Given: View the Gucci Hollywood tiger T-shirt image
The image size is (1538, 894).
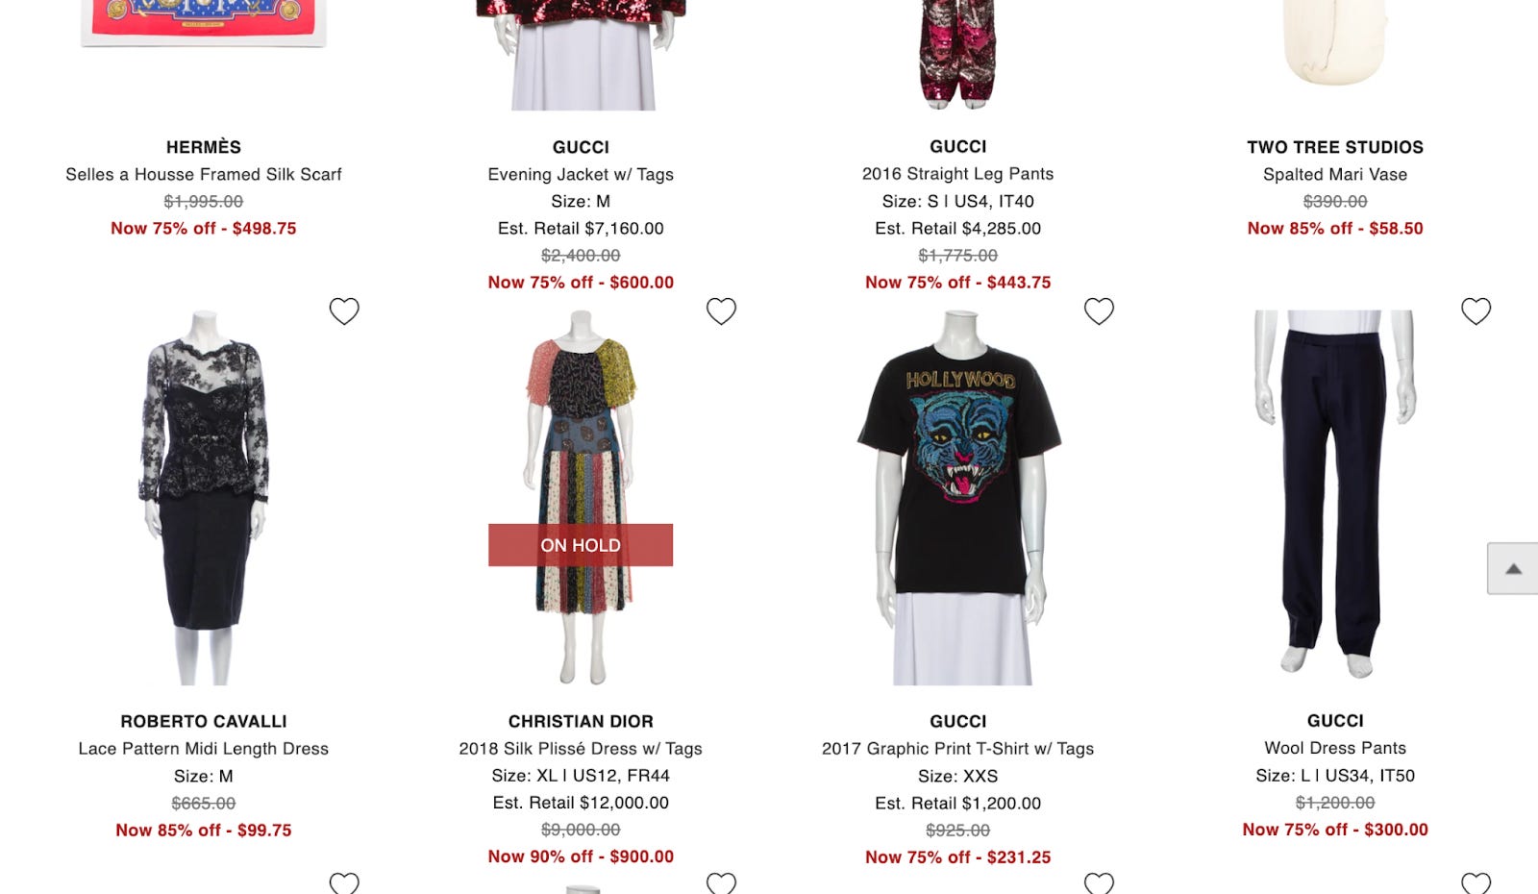Looking at the screenshot, I should 958,497.
